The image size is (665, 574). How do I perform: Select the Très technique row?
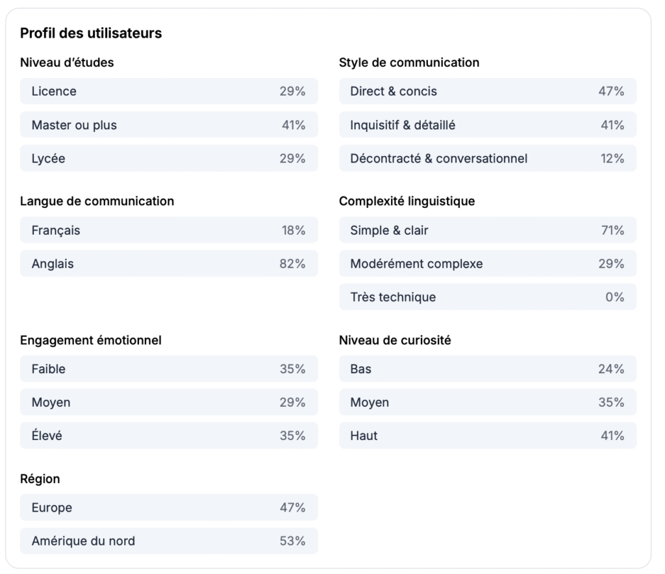pyautogui.click(x=487, y=297)
